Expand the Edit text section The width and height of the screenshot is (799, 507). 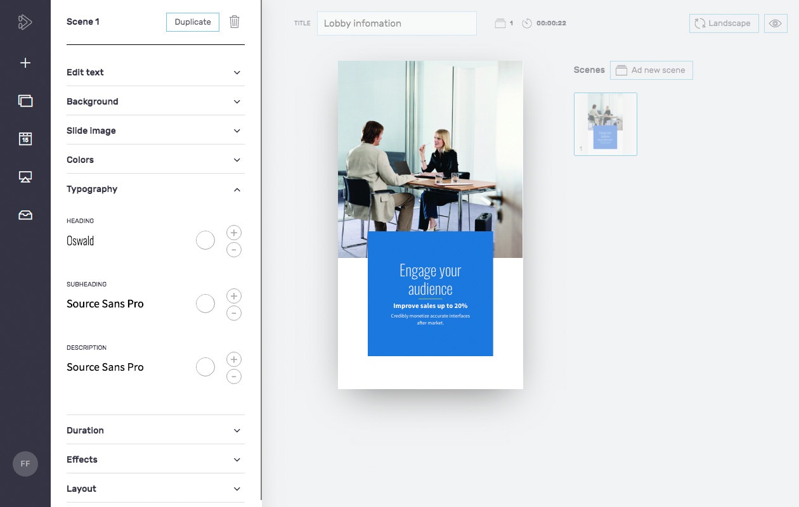pyautogui.click(x=155, y=72)
